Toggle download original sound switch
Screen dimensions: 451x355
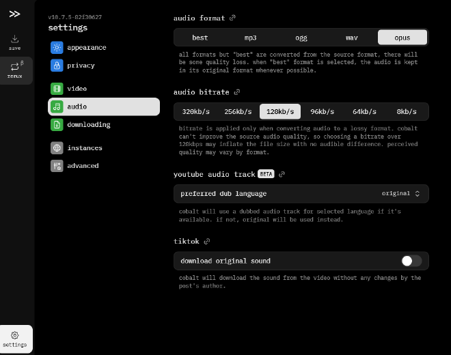click(411, 261)
